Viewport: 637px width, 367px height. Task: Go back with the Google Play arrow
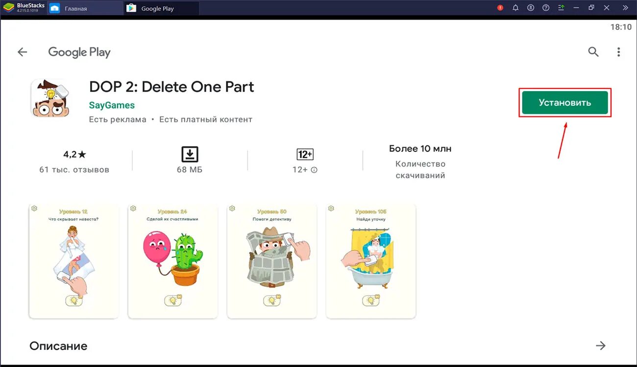22,52
